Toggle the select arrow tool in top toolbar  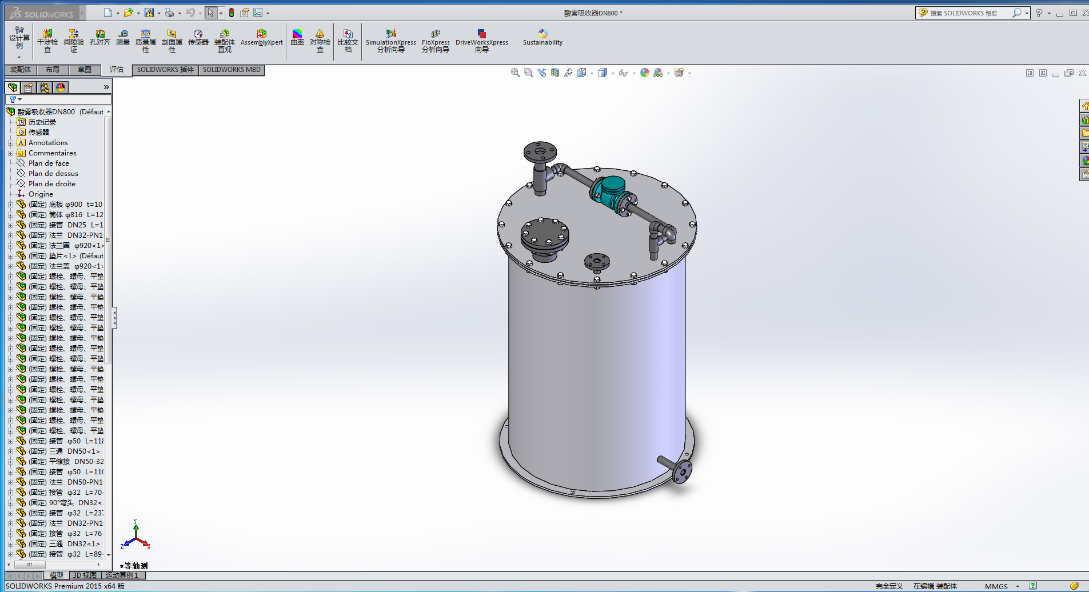click(x=211, y=13)
